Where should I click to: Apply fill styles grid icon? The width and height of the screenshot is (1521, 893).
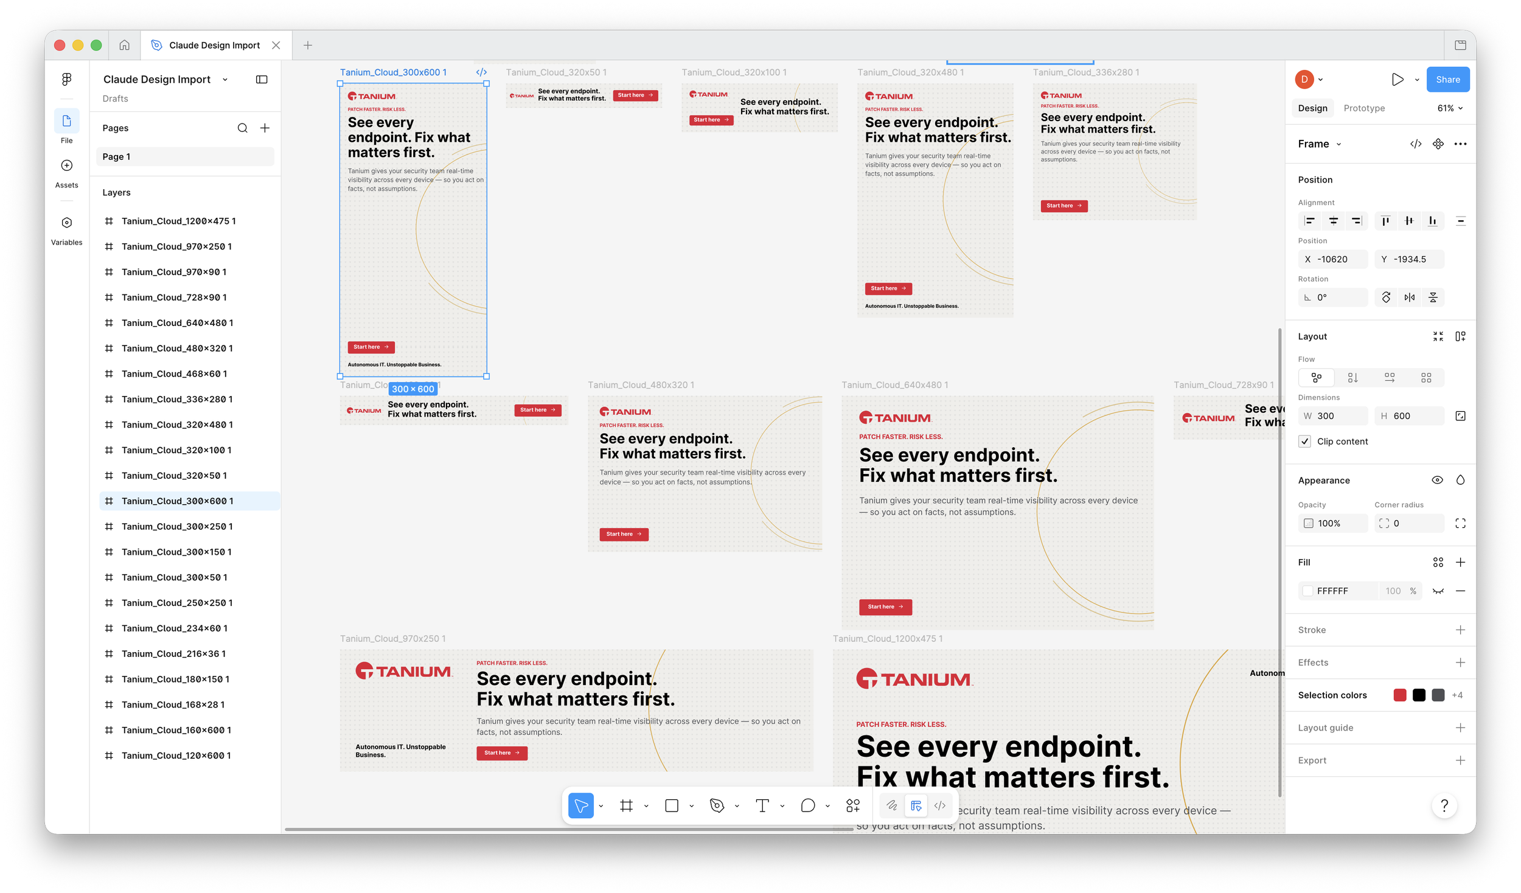(x=1438, y=562)
